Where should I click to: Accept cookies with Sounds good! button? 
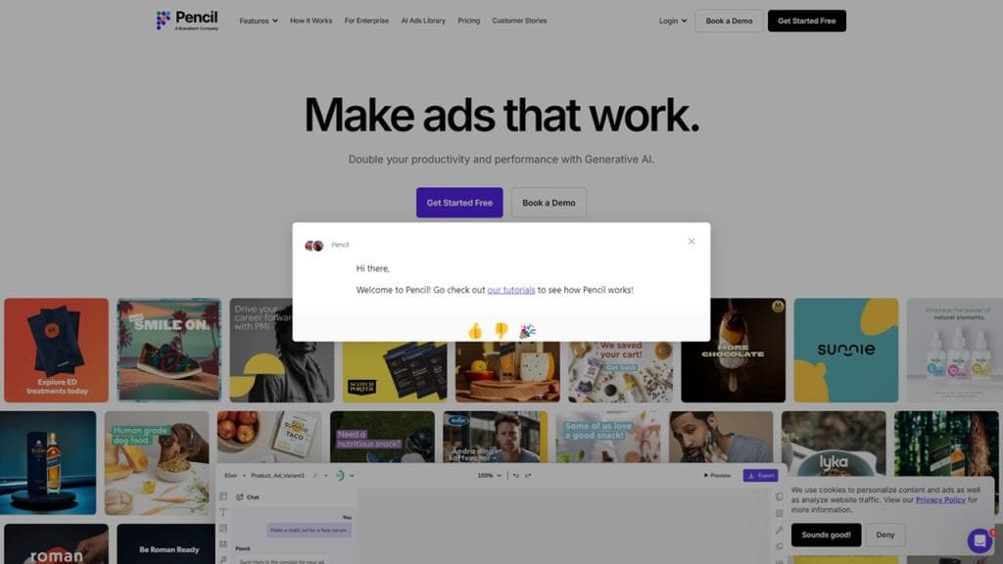coord(826,535)
